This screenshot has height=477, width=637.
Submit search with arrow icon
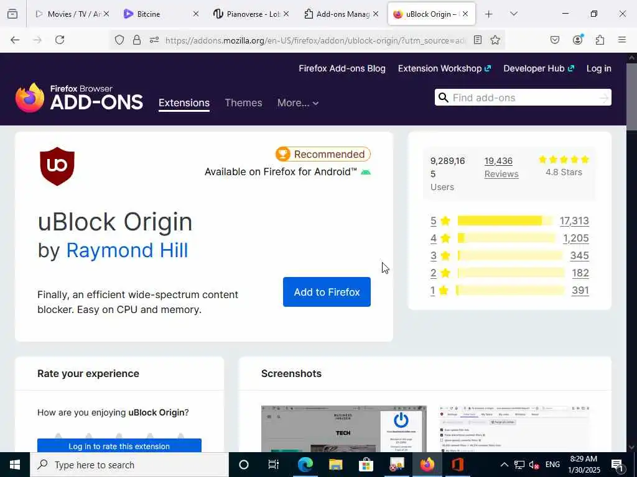(x=604, y=98)
